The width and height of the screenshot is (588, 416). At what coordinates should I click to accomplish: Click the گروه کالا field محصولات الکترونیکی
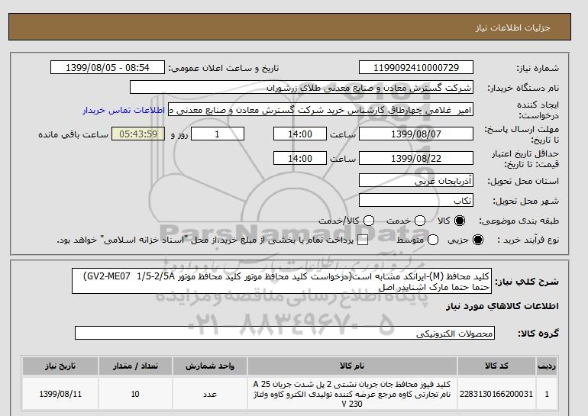(x=285, y=333)
